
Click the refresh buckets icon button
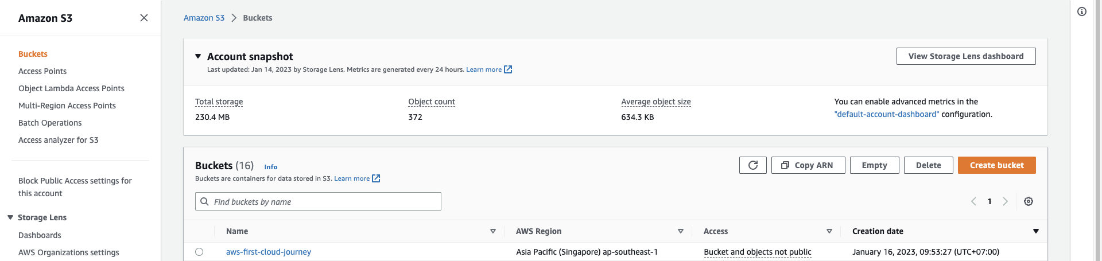(x=753, y=165)
